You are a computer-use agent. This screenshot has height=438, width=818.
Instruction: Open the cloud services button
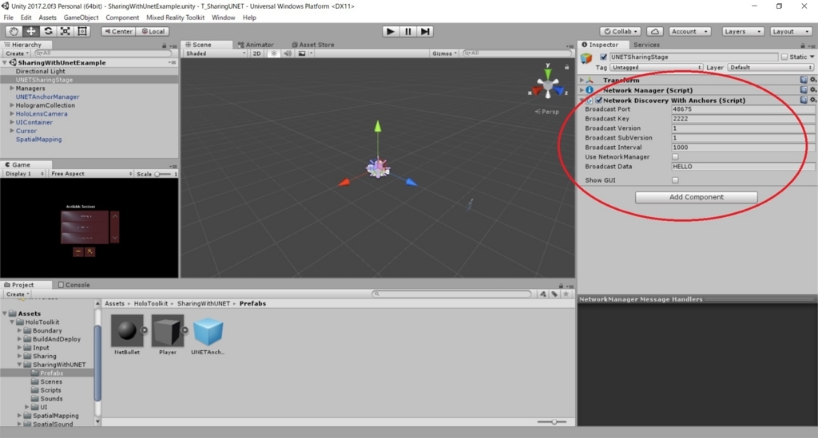pos(655,31)
